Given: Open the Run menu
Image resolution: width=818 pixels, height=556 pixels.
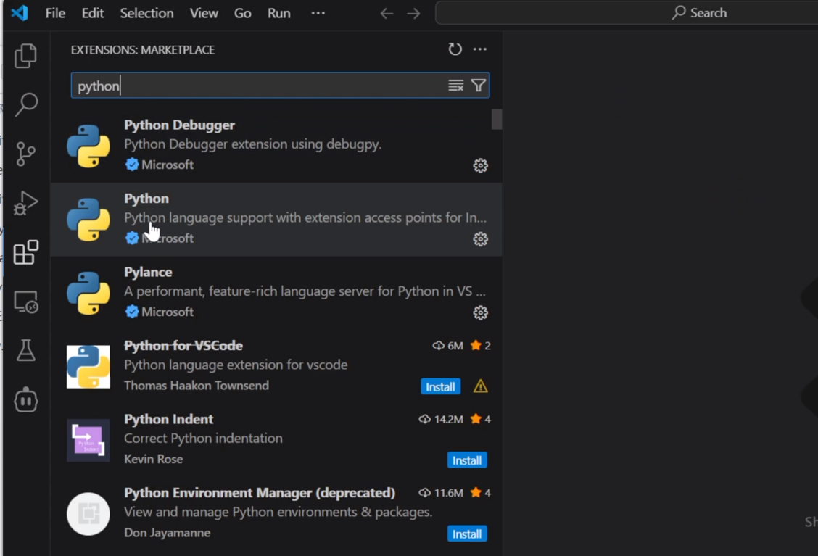Looking at the screenshot, I should [x=278, y=13].
